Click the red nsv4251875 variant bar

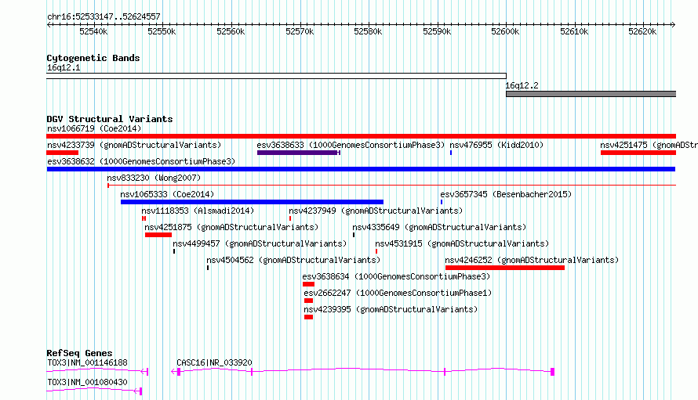coord(158,235)
